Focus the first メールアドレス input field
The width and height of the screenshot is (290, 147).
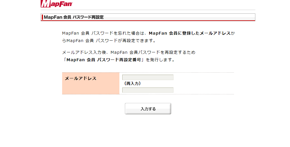(x=148, y=78)
